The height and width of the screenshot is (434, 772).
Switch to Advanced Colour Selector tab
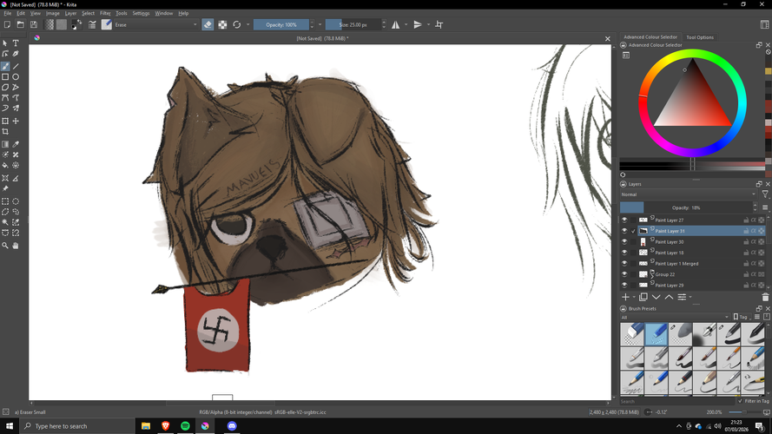(650, 37)
